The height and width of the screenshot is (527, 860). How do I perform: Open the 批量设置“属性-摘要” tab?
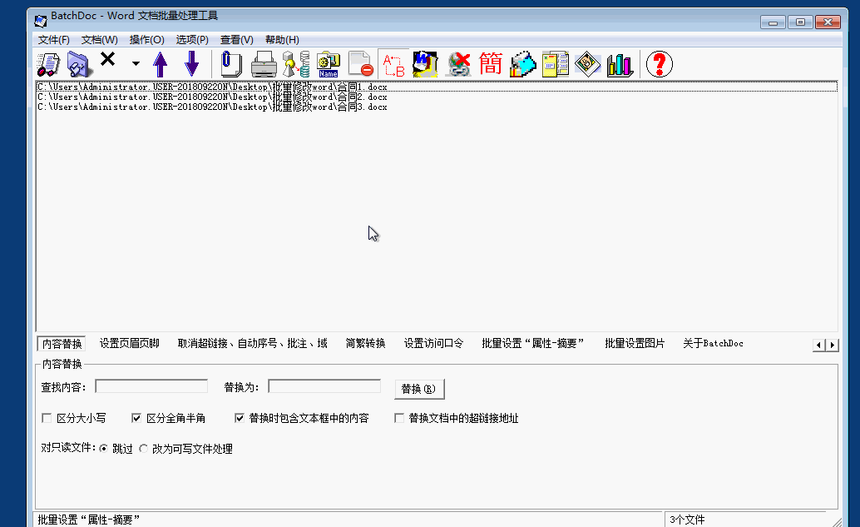coord(532,344)
